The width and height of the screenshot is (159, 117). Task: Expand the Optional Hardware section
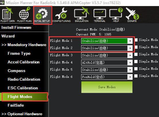pos(22,114)
